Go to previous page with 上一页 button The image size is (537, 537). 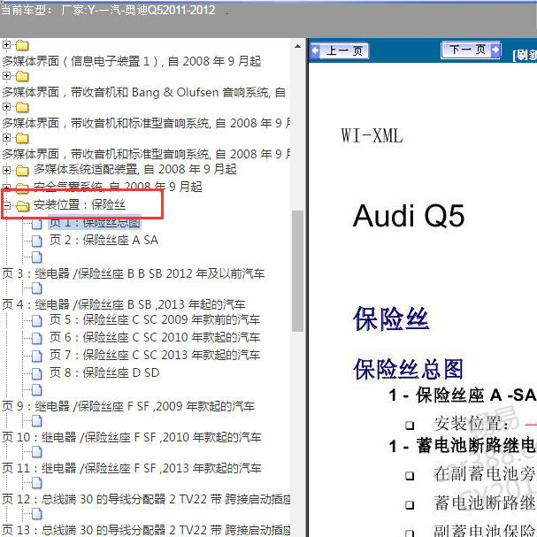[x=340, y=51]
